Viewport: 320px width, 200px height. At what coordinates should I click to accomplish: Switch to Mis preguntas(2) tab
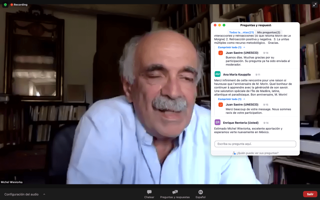pos(268,32)
